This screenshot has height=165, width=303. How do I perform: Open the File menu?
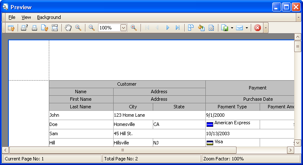[x=12, y=17]
